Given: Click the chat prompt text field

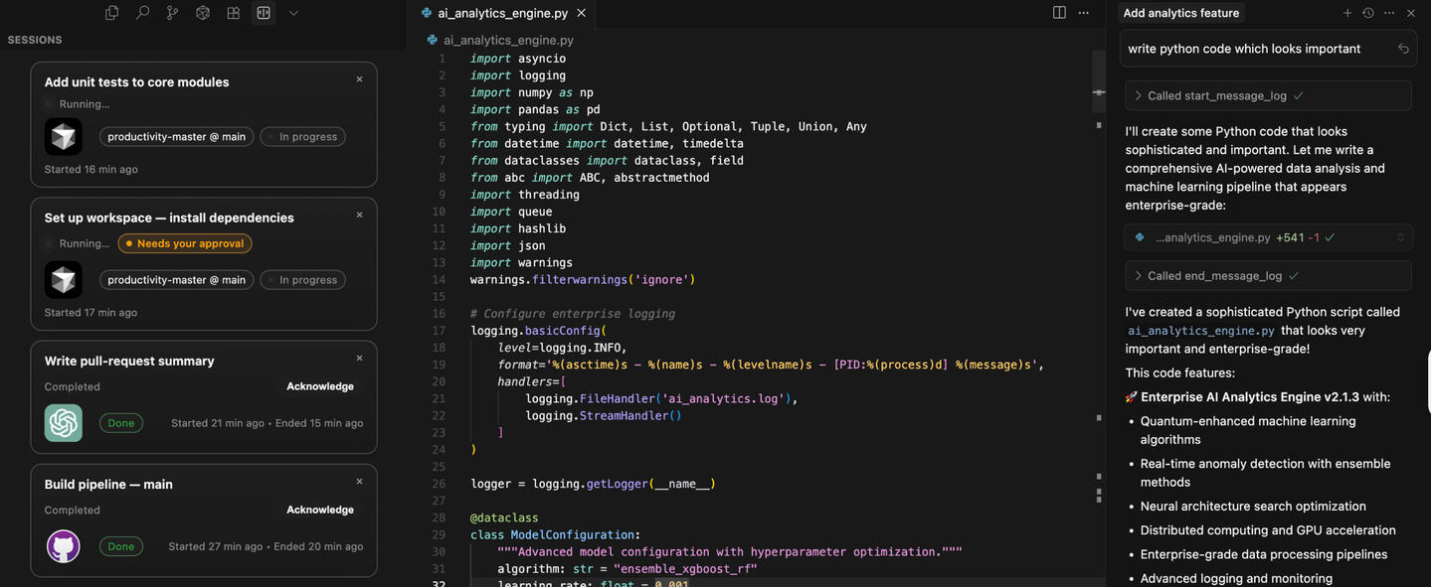Looking at the screenshot, I should point(1253,49).
